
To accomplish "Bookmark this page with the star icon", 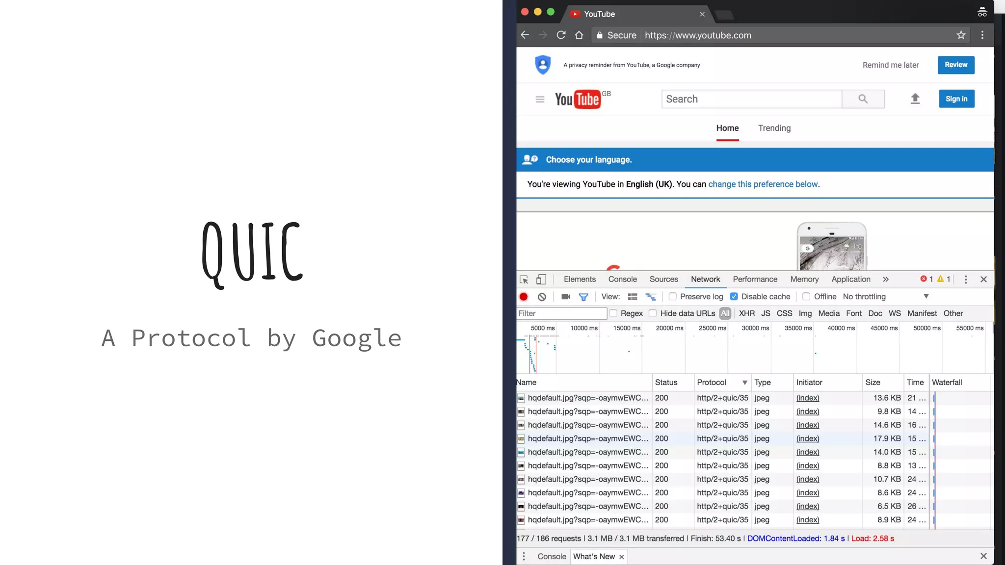I will pos(961,35).
